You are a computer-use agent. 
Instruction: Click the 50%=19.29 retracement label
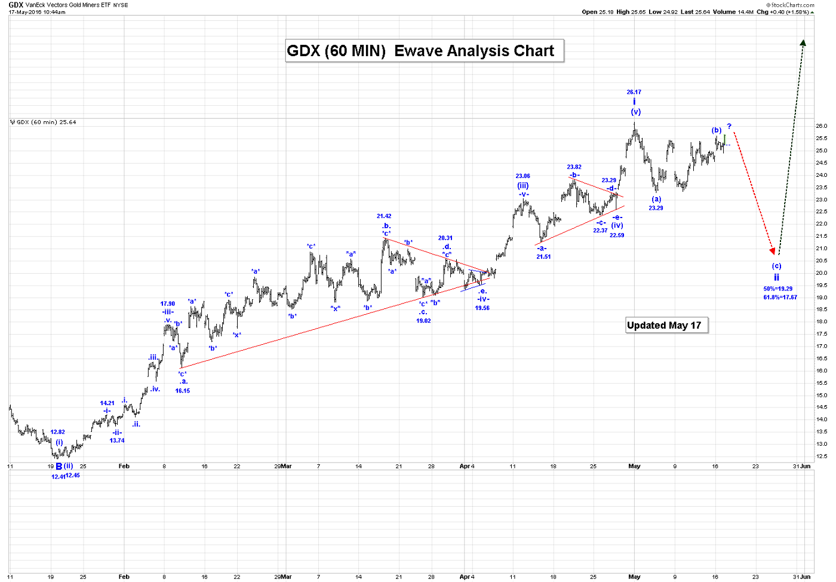point(778,289)
